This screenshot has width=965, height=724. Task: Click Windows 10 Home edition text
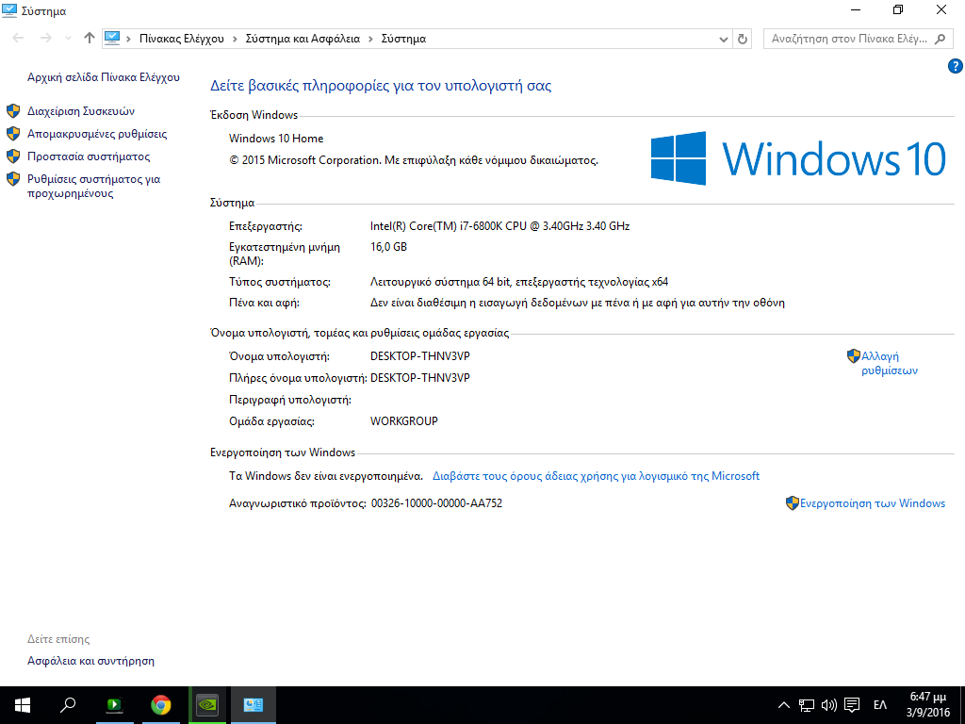click(276, 139)
